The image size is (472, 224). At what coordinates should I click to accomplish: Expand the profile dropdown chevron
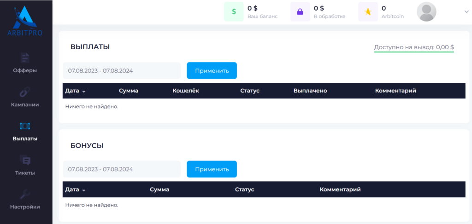coord(466,11)
